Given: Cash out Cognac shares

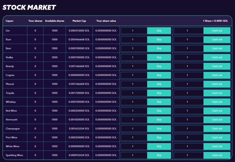Looking at the screenshot, I should (x=217, y=75).
